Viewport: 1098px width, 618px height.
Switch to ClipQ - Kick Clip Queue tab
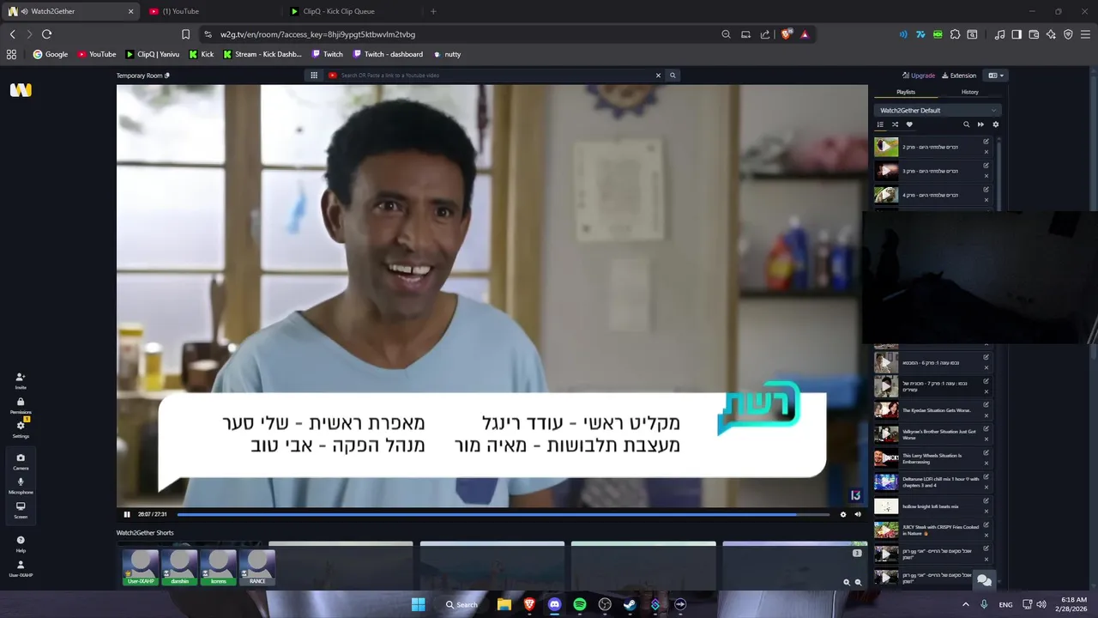point(352,11)
